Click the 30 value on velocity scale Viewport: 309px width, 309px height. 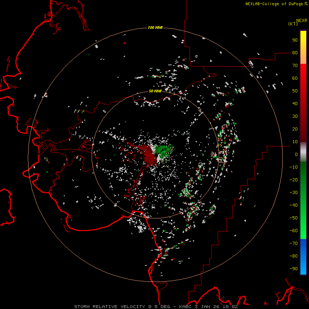click(295, 116)
